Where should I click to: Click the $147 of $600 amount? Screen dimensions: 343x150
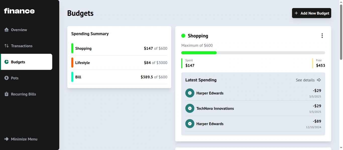tap(155, 48)
